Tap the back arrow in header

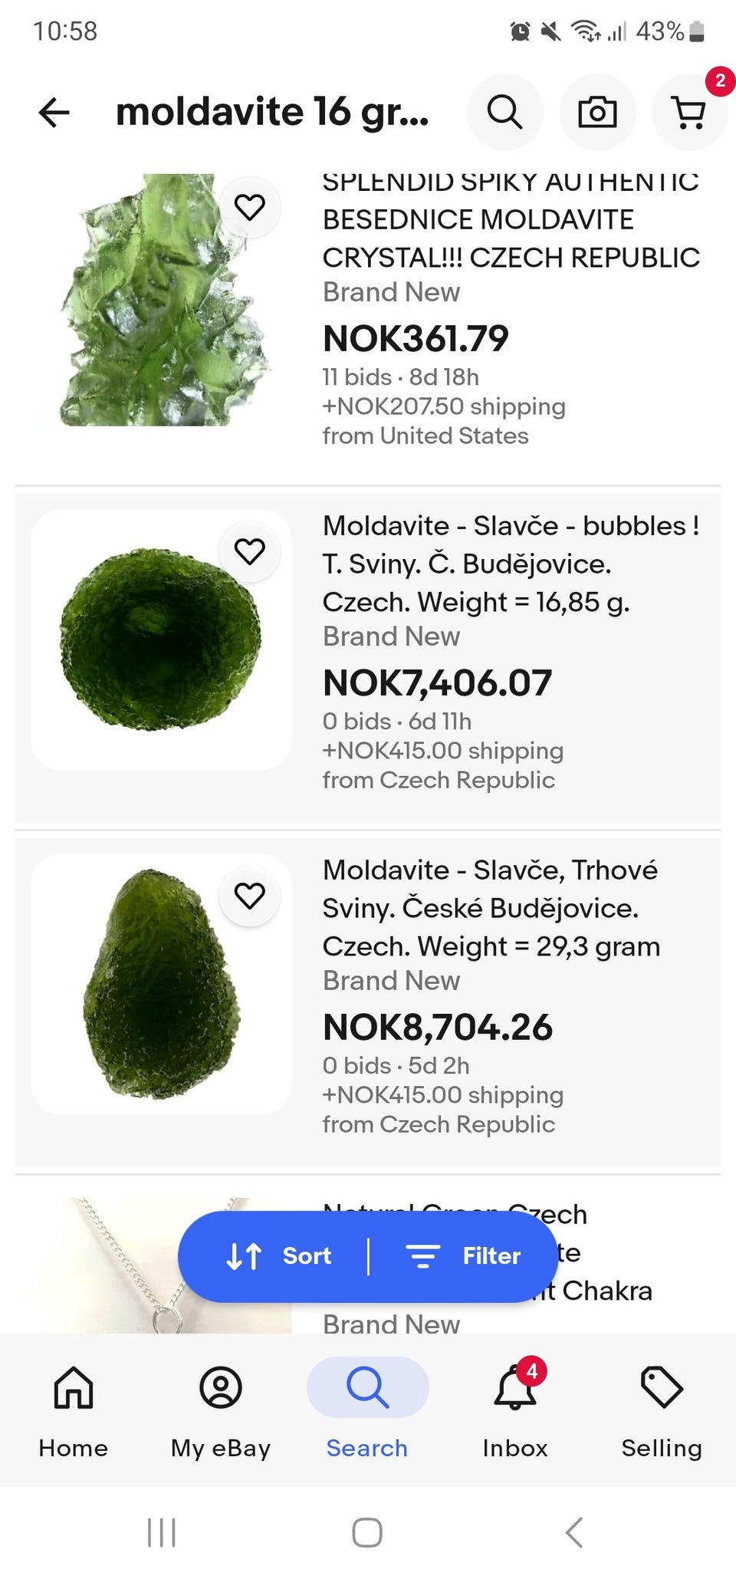54,113
